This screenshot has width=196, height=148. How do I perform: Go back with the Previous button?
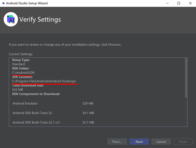117,142
